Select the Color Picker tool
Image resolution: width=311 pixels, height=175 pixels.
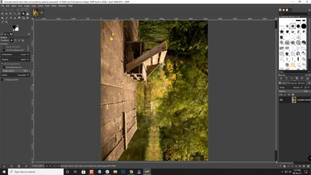point(2,22)
